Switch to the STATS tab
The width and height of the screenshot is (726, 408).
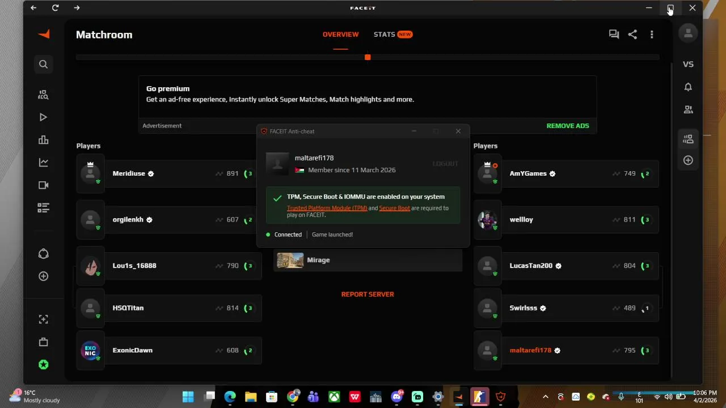click(392, 35)
